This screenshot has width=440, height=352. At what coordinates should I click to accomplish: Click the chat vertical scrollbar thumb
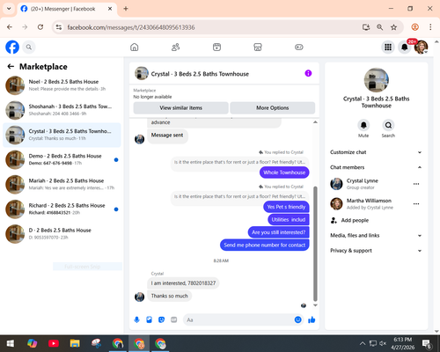[x=315, y=244]
